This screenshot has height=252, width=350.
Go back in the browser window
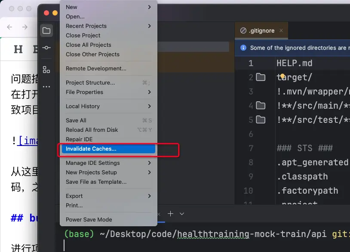coord(9,27)
